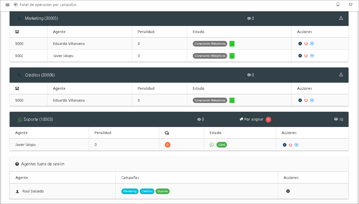Image resolution: width=359 pixels, height=204 pixels.
Task: Click the Por asignar counter in Soporte
Action: point(268,120)
